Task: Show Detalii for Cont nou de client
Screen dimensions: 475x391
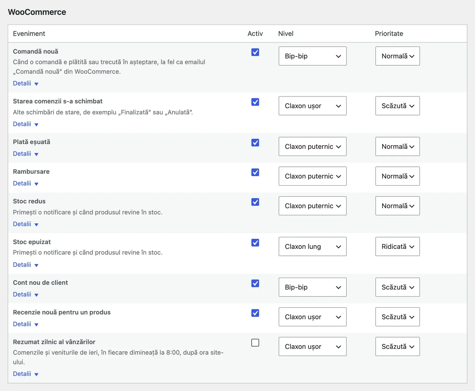Action: (26, 294)
